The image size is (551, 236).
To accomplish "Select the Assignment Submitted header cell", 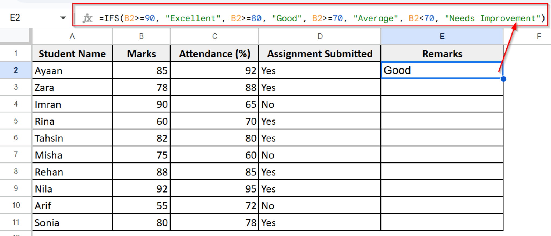I will tap(320, 53).
